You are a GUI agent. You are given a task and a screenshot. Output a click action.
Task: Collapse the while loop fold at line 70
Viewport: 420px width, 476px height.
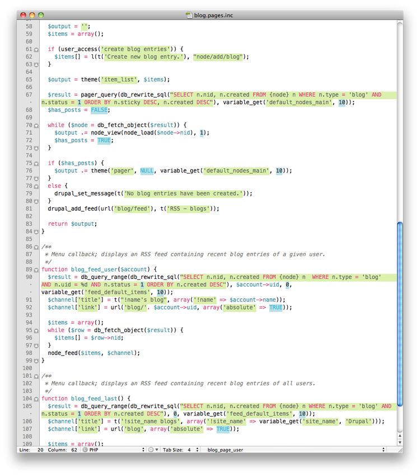36,125
